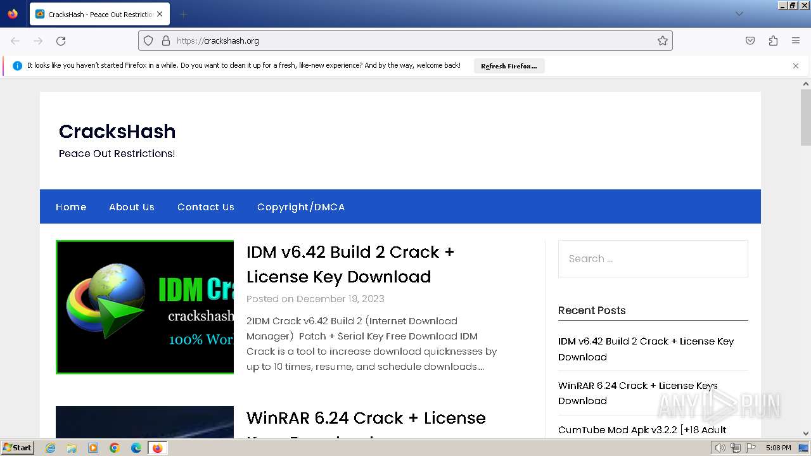
Task: Expand the list all tabs chevron
Action: (739, 14)
